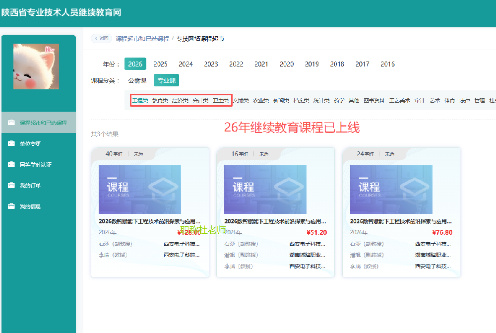Switch course category to 公需课

coord(137,80)
